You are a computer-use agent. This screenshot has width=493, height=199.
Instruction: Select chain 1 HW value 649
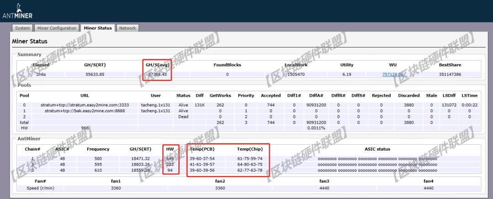click(x=170, y=159)
